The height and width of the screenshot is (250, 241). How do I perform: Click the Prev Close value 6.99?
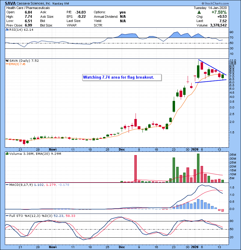click(28, 25)
